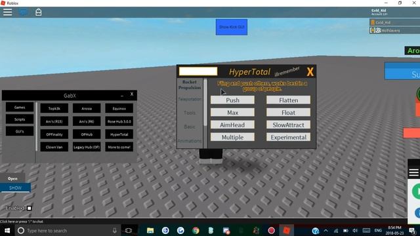
Task: Click the HyperTotal category scrollbar
Action: click(x=205, y=102)
